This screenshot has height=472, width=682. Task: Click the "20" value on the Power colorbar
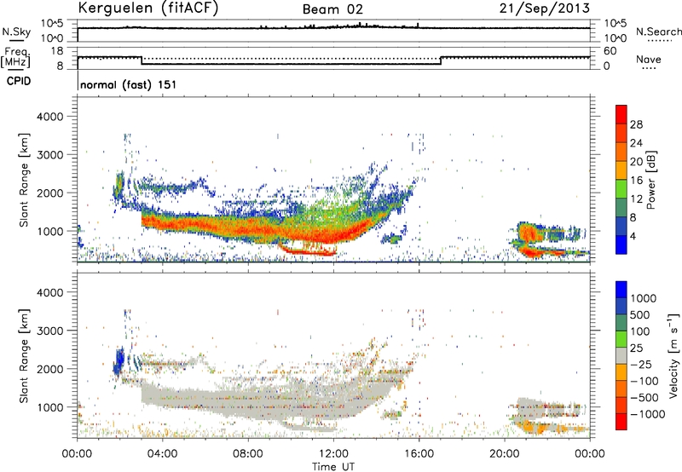pos(636,162)
